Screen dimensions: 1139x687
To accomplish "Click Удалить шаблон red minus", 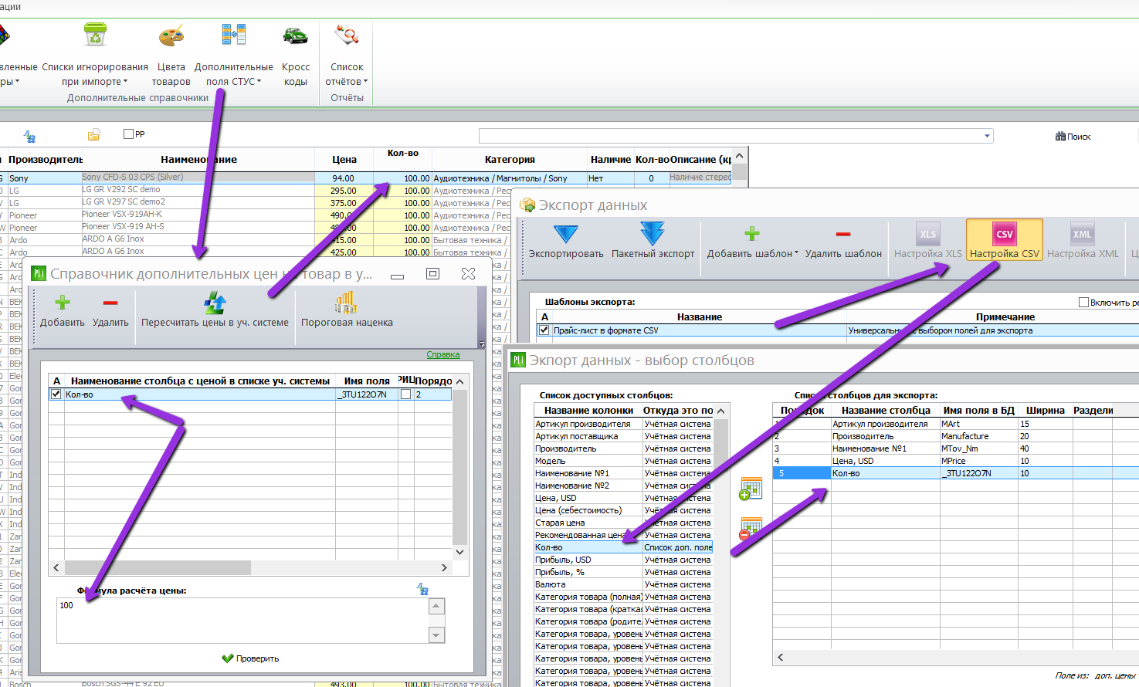I will [843, 241].
